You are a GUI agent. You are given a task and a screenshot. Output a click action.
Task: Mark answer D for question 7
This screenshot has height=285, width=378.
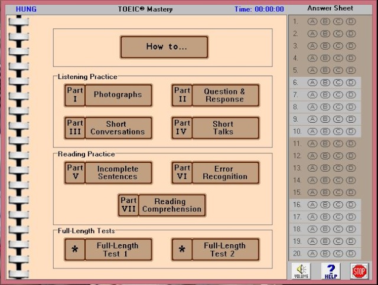[x=351, y=94]
